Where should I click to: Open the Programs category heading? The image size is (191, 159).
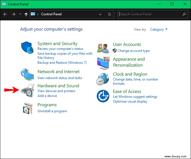[47, 105]
